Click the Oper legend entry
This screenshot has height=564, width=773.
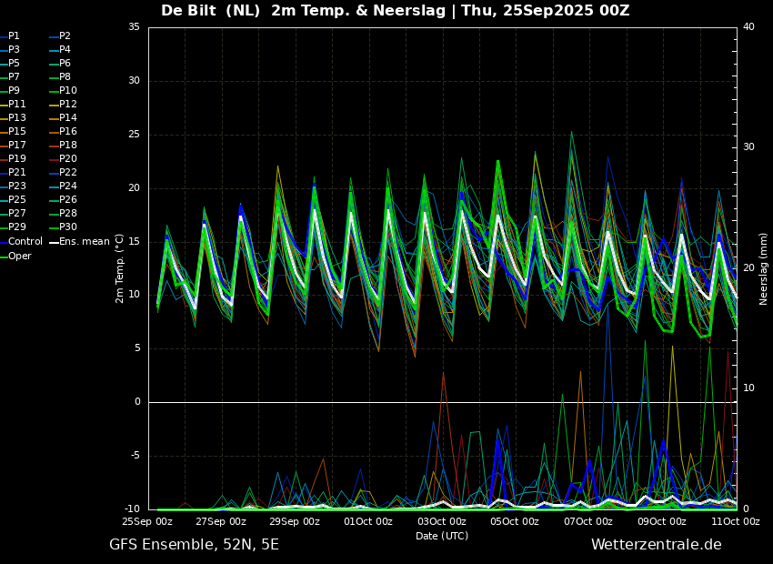click(x=15, y=256)
